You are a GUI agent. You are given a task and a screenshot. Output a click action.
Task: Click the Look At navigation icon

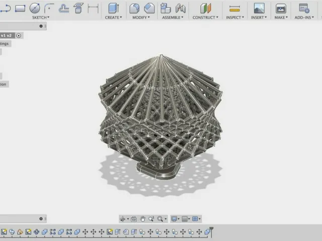(x=134, y=219)
